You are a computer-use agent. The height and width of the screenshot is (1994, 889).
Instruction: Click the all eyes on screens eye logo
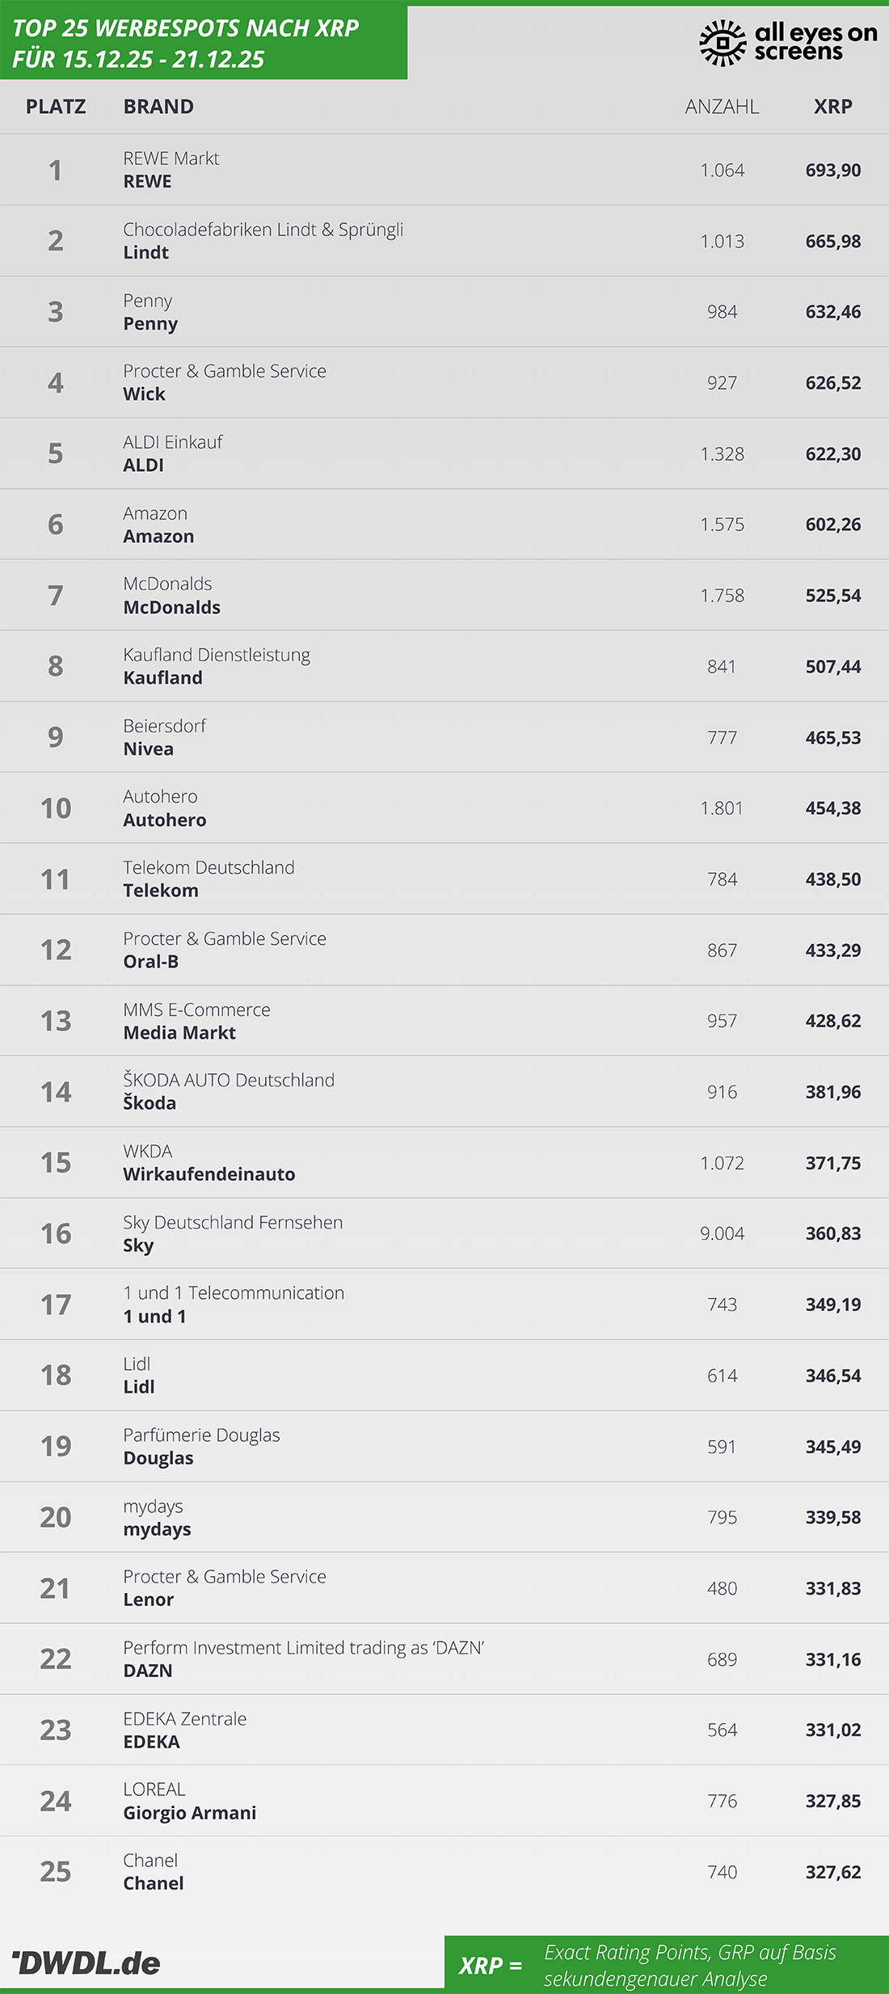(x=723, y=43)
